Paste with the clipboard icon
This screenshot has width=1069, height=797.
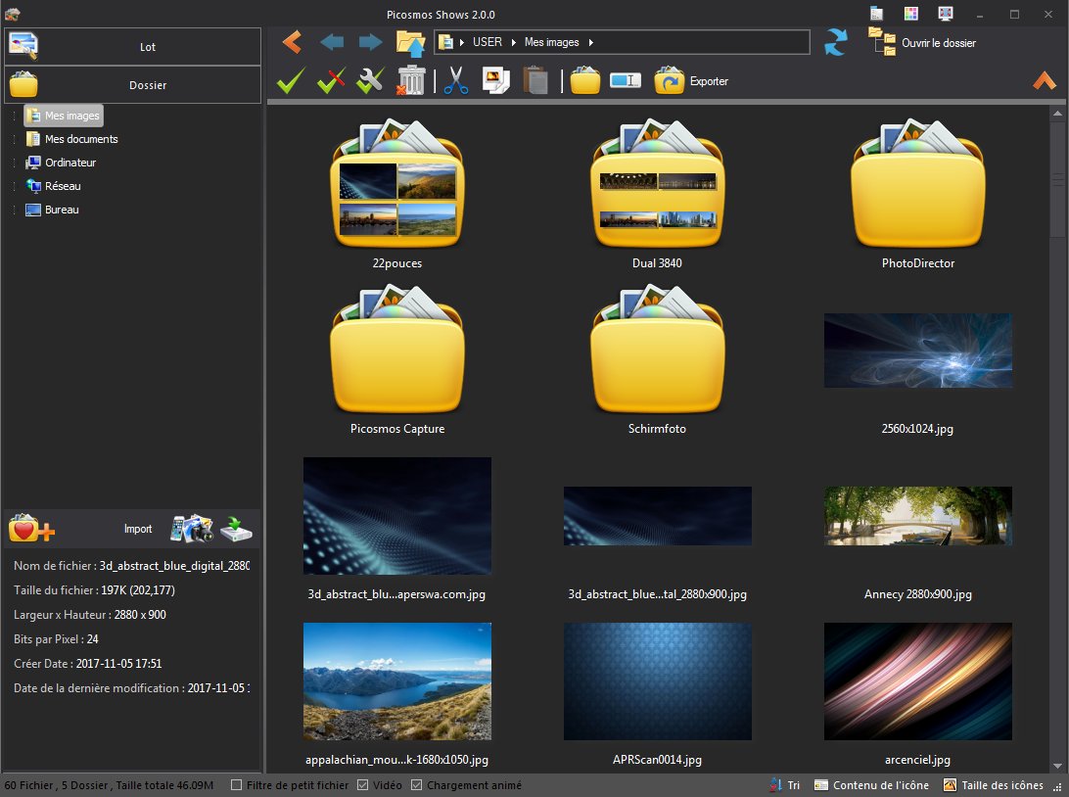click(x=535, y=80)
